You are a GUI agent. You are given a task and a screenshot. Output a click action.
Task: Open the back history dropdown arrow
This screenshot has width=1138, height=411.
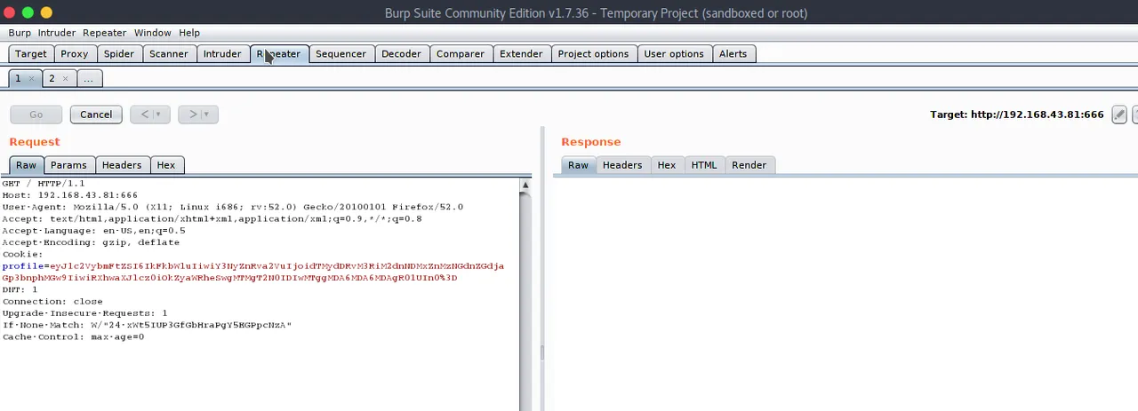(160, 115)
